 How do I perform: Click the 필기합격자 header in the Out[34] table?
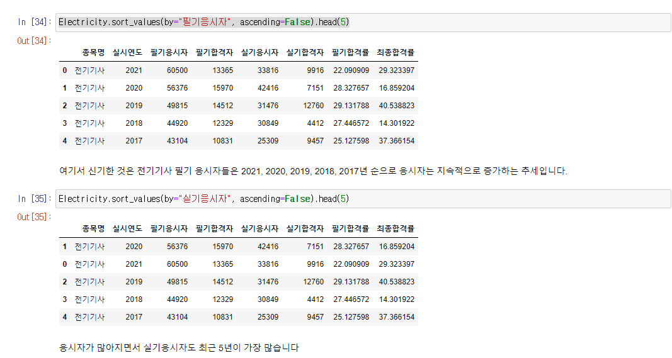(214, 52)
